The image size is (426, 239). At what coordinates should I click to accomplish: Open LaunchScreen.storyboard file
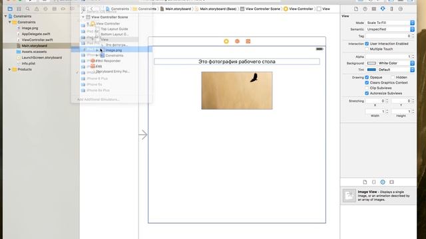pyautogui.click(x=41, y=58)
